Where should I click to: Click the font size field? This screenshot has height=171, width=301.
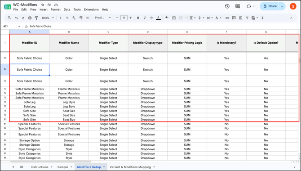pos(124,18)
